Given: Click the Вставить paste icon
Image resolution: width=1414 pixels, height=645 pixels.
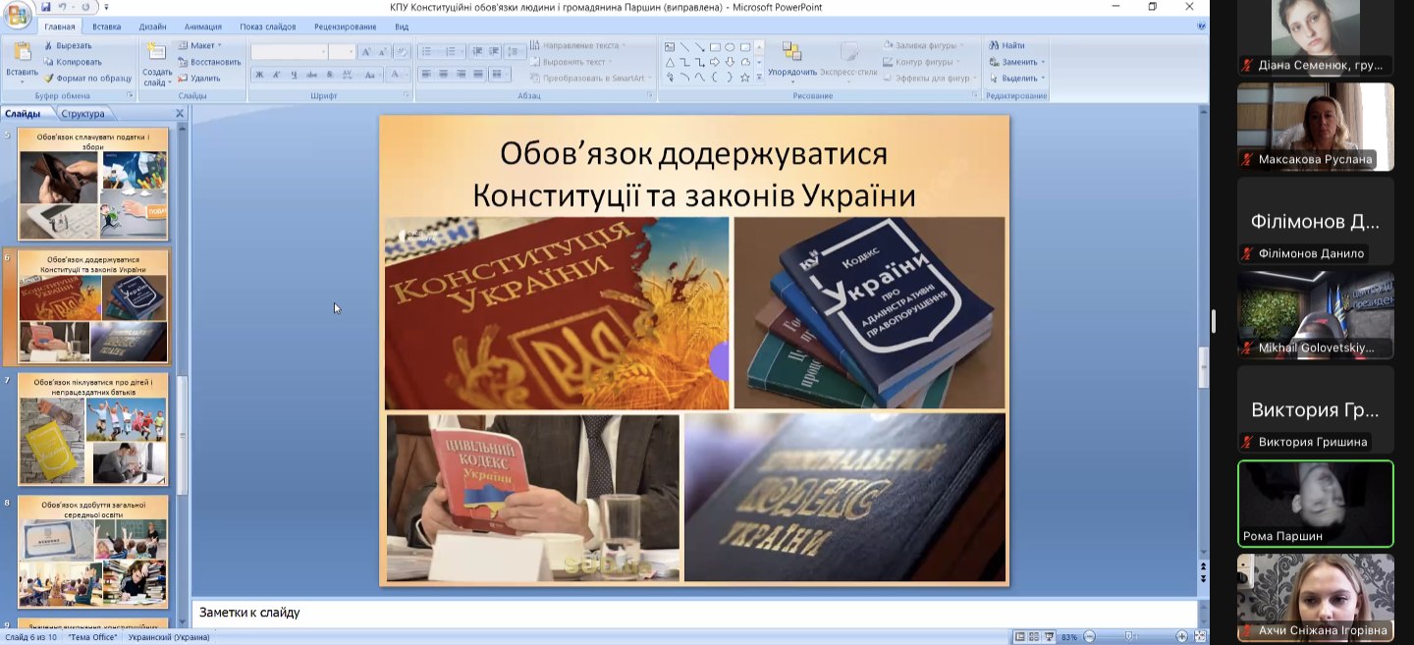Looking at the screenshot, I should click(x=22, y=57).
